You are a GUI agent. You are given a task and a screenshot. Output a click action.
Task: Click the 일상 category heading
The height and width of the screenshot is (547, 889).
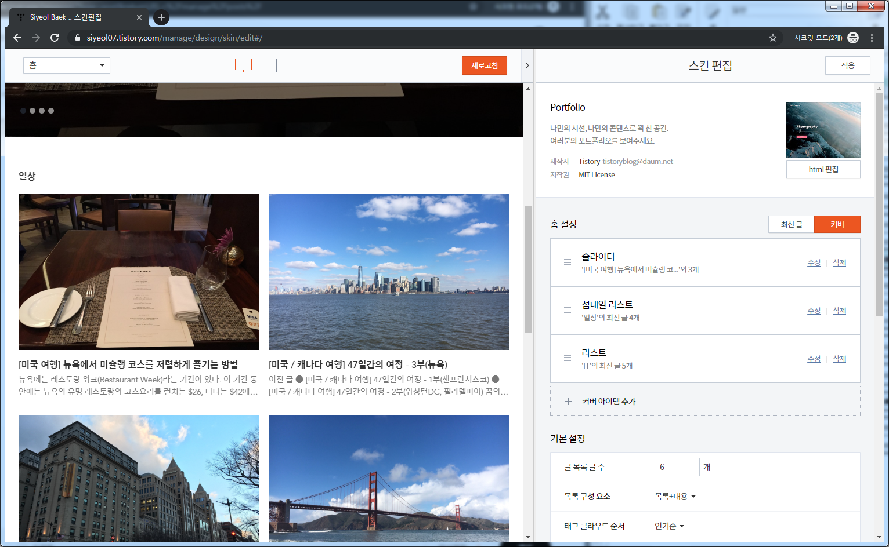pos(27,176)
